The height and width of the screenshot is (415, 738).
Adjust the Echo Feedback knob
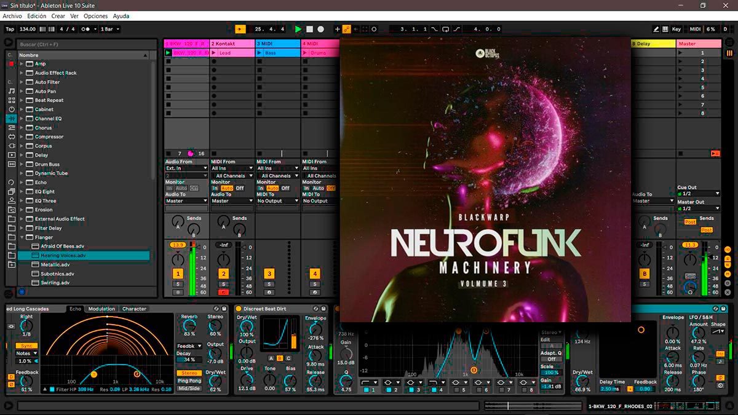[x=26, y=380]
